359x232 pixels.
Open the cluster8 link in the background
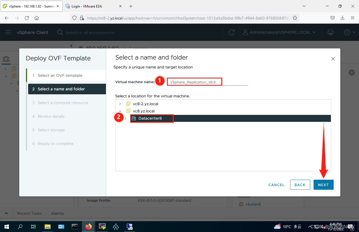(x=253, y=204)
